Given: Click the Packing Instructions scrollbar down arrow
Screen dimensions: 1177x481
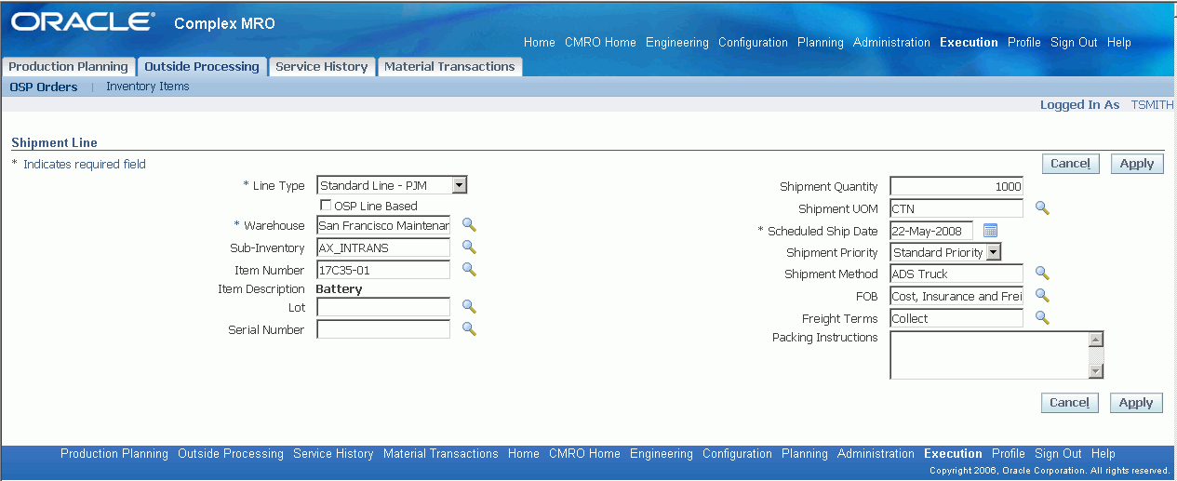Looking at the screenshot, I should pos(1096,370).
